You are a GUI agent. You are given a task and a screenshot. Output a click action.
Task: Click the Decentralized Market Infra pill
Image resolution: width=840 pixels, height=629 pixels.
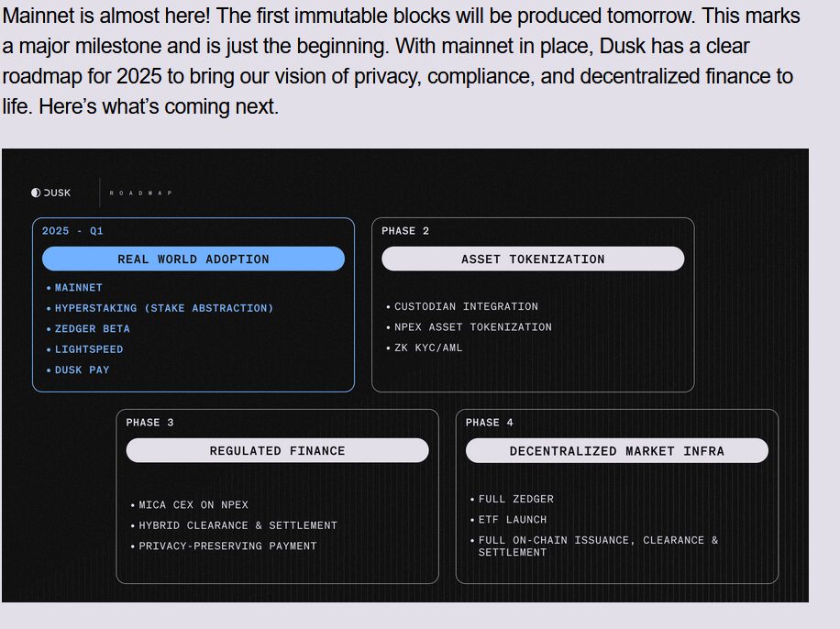coord(616,451)
